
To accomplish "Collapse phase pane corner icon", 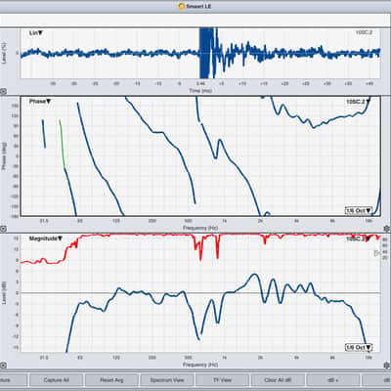I will [3, 229].
